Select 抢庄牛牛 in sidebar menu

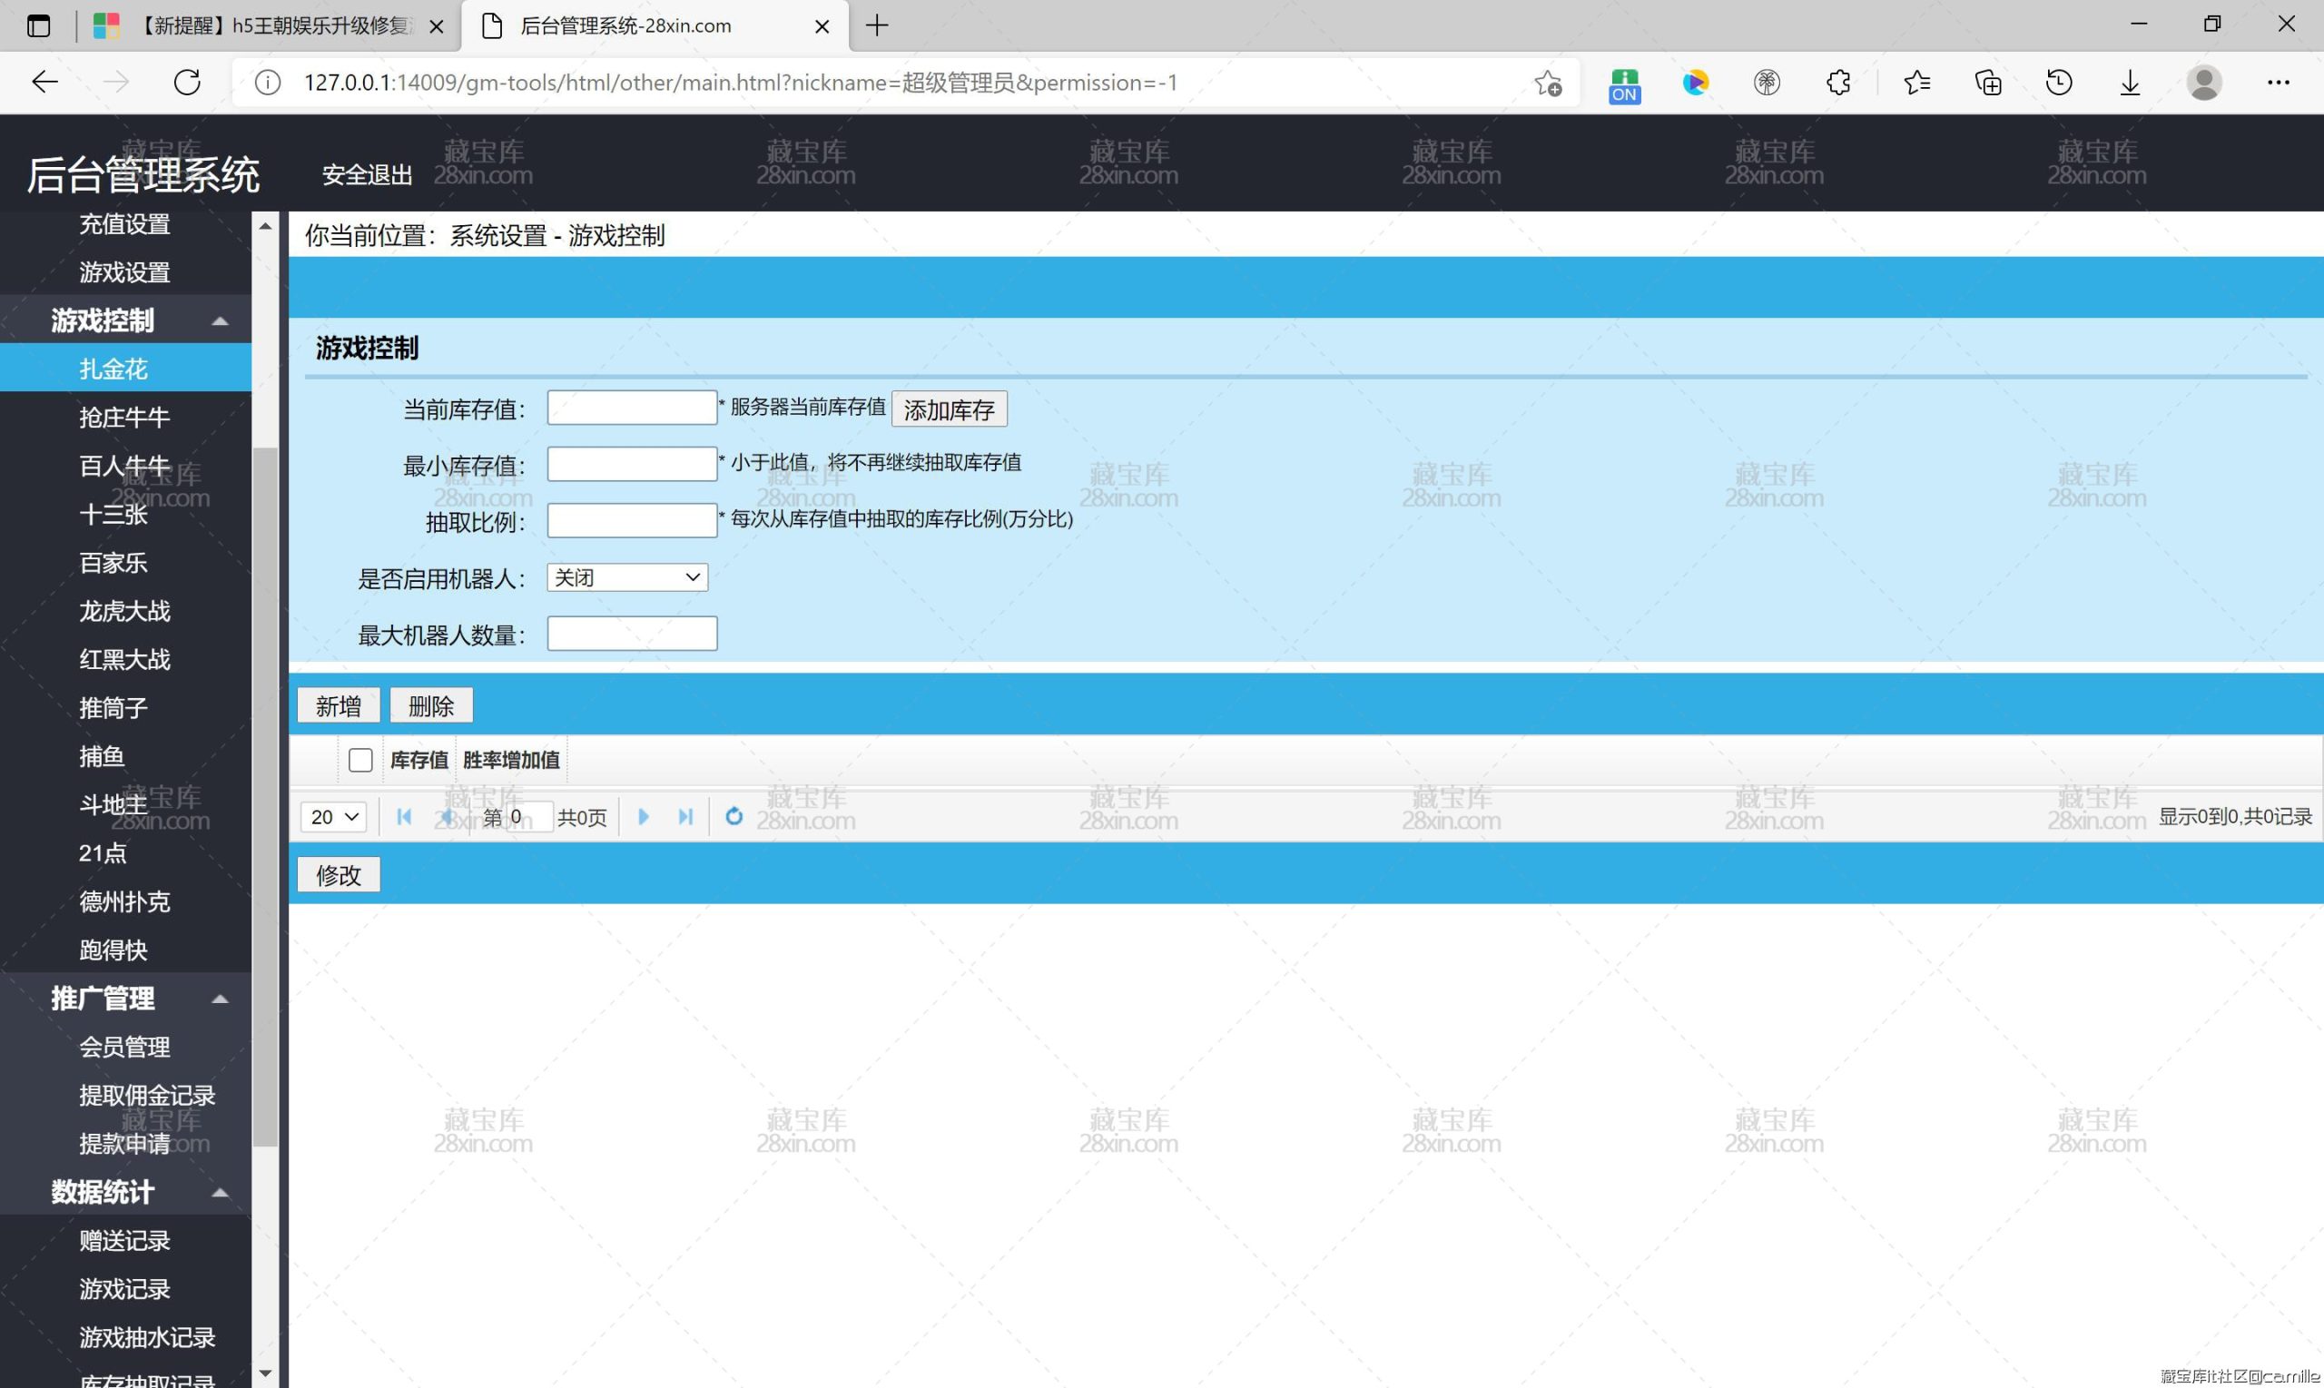pos(124,418)
